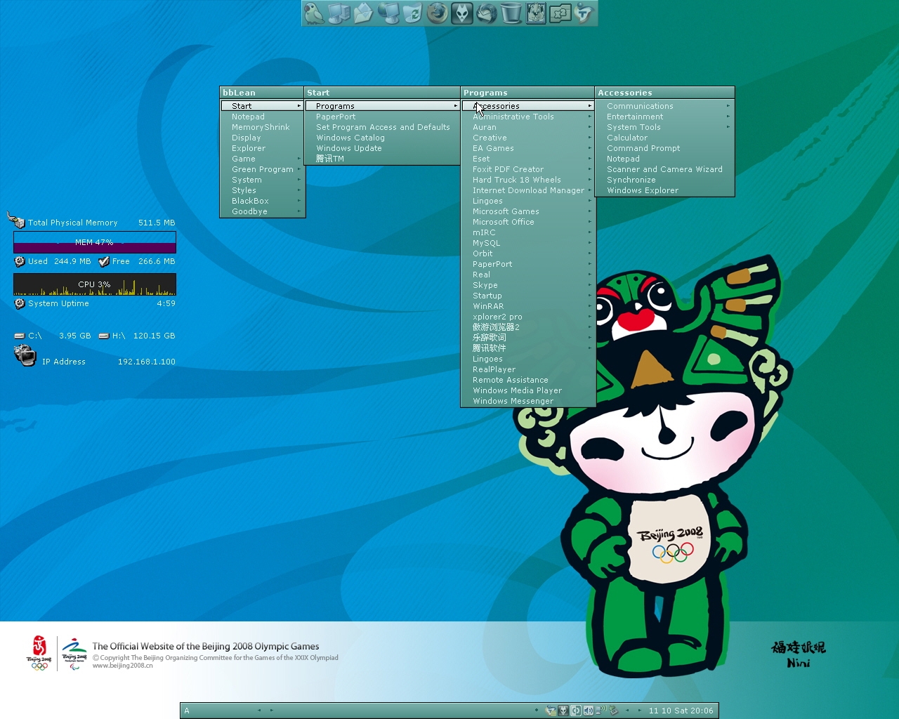
Task: Click the wireless network signal tray icon
Action: 601,710
